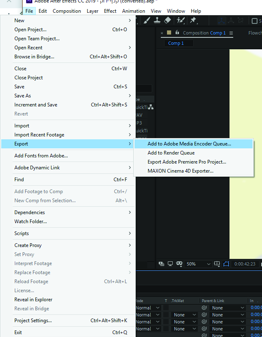The image size is (262, 337).
Task: Open the mask and shape visibility icon
Action: [179, 264]
